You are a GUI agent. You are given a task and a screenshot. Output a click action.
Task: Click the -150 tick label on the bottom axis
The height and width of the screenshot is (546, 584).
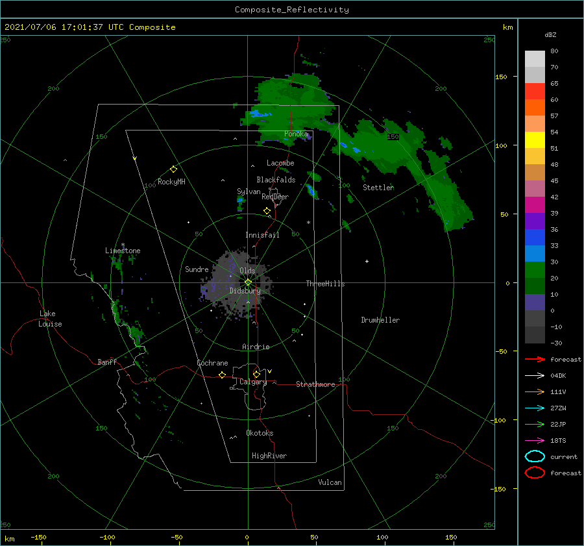point(38,537)
